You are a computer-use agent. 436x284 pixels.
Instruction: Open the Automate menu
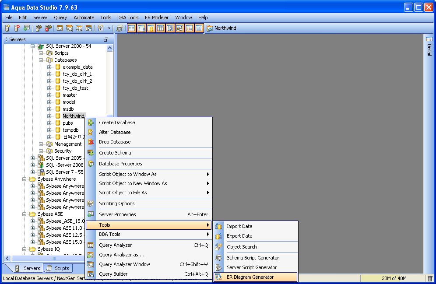84,18
